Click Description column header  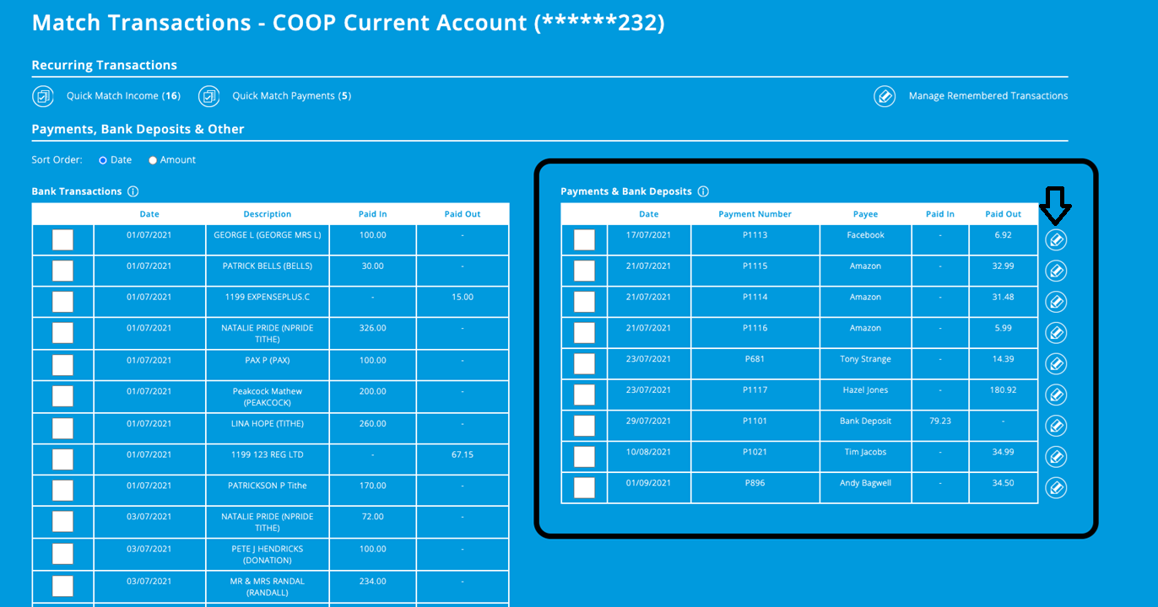point(268,214)
